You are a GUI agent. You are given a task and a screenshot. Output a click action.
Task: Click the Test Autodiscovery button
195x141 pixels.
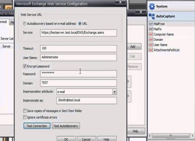66,126
